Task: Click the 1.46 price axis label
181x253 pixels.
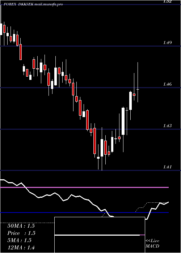Action: point(167,84)
